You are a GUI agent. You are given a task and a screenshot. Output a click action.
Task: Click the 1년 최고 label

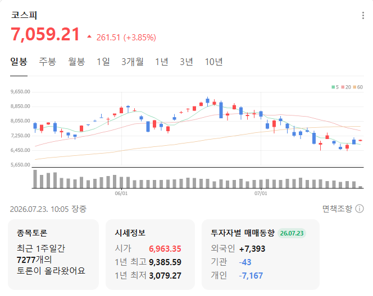[x=130, y=262]
